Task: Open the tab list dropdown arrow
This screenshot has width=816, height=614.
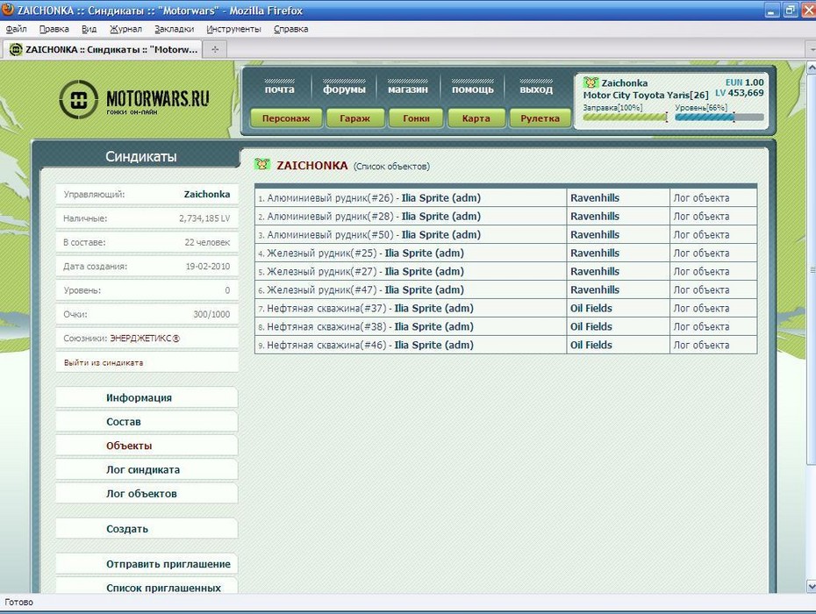Action: (x=812, y=49)
